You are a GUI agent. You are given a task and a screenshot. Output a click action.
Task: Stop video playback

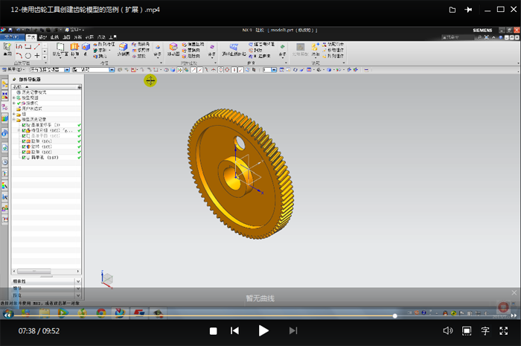click(x=214, y=330)
